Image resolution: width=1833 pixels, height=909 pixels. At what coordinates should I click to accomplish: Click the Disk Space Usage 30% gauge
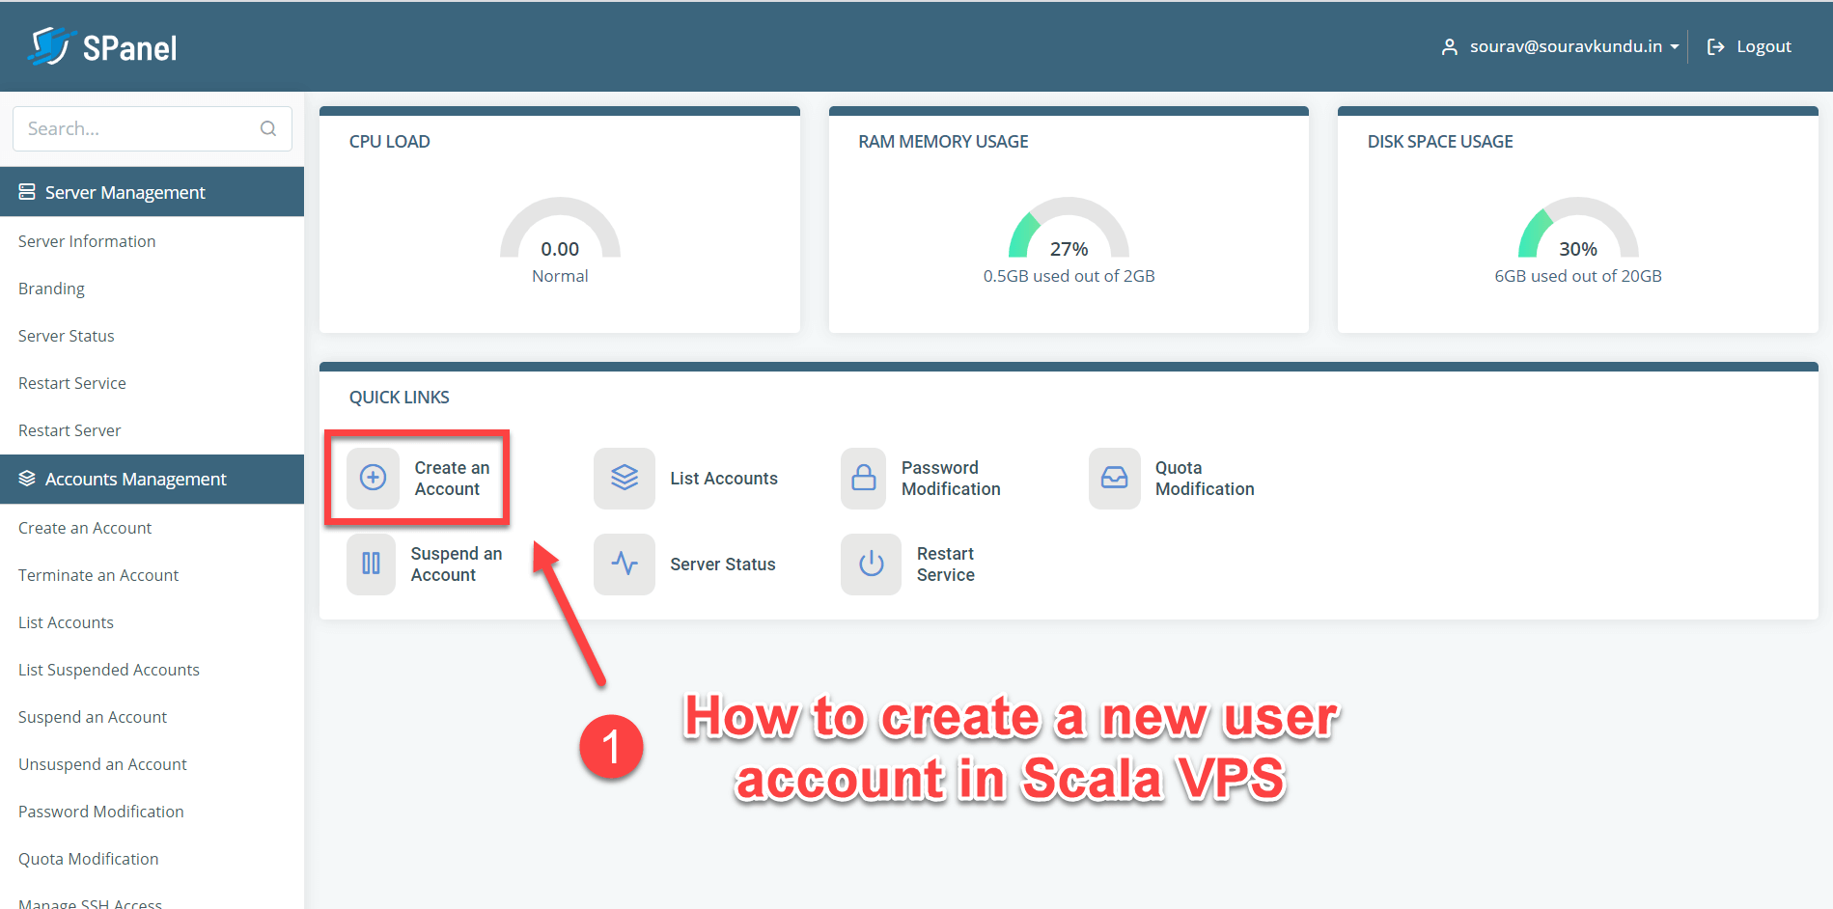pos(1578,229)
